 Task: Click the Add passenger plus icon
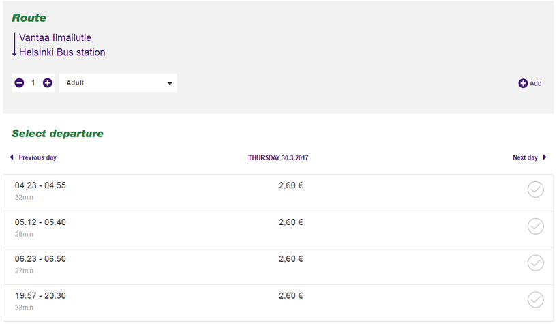pyautogui.click(x=523, y=83)
